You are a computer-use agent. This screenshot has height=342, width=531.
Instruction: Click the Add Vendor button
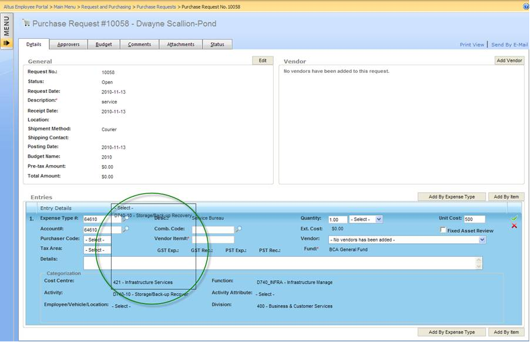pos(509,61)
